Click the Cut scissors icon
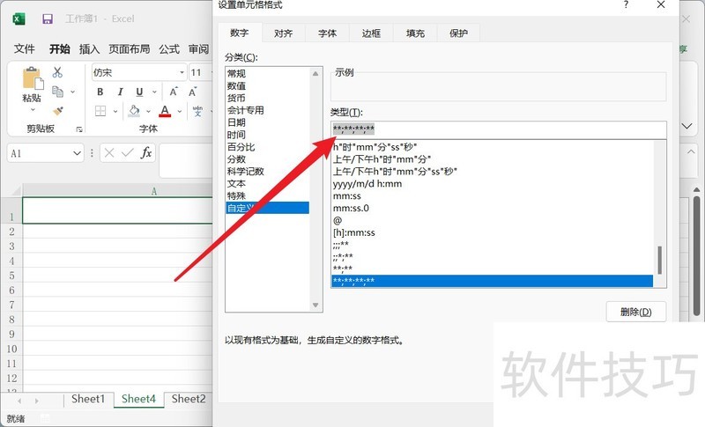Viewport: 705px width, 427px height. pyautogui.click(x=57, y=72)
